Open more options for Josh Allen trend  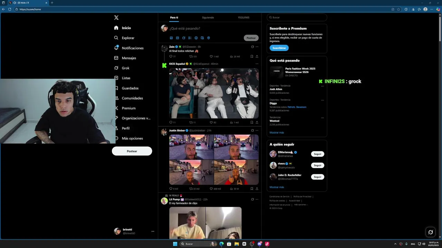(323, 86)
